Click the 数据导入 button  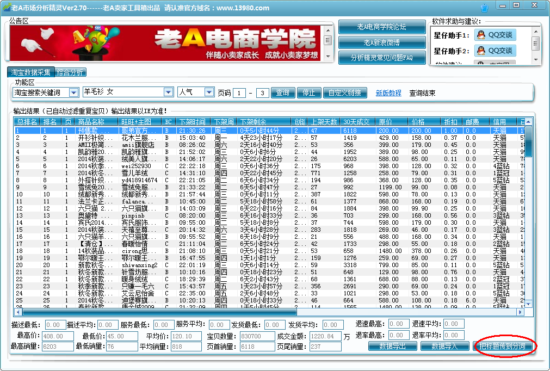[x=445, y=346]
